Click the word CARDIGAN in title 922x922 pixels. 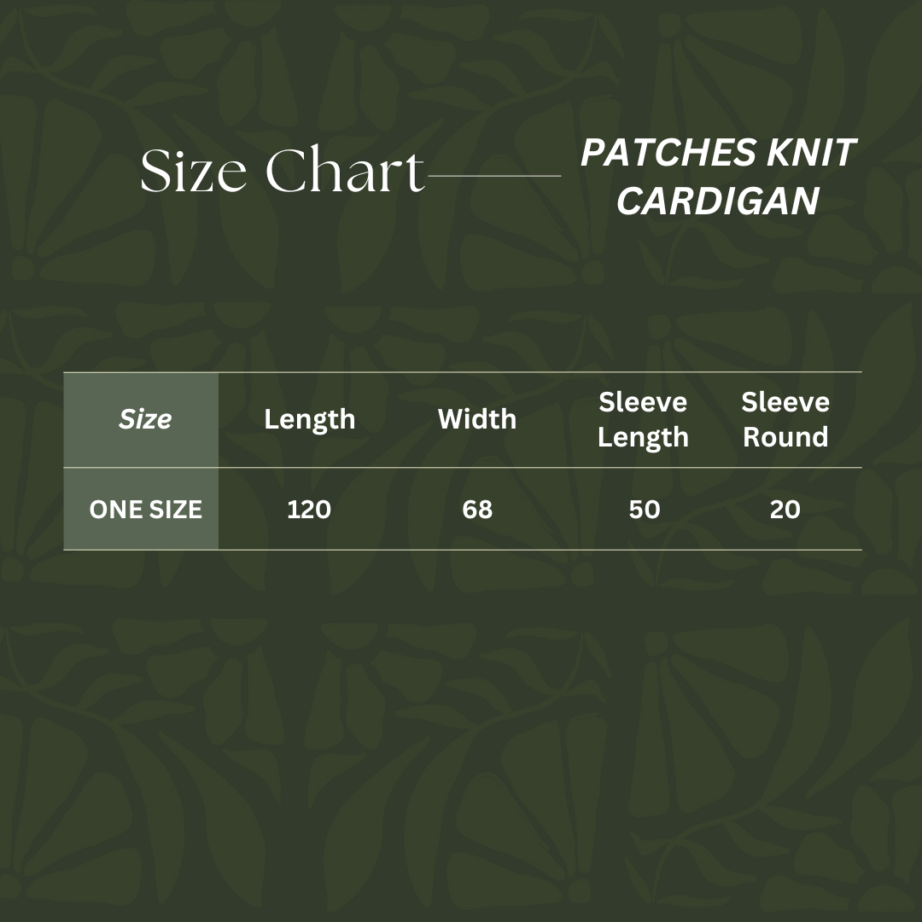point(717,202)
